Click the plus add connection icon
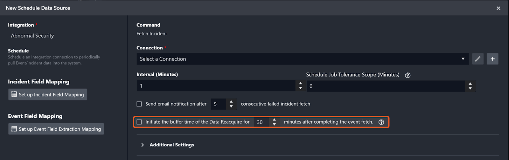The width and height of the screenshot is (509, 160). 492,59
